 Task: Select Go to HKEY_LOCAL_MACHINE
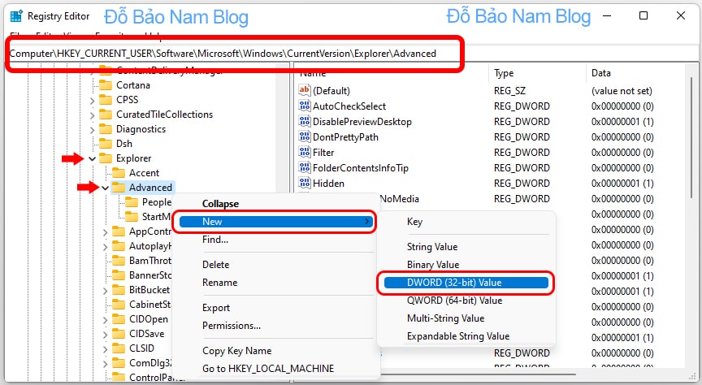pos(268,369)
